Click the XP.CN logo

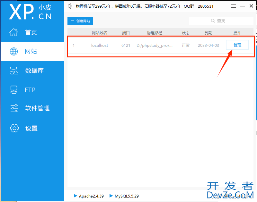point(30,12)
